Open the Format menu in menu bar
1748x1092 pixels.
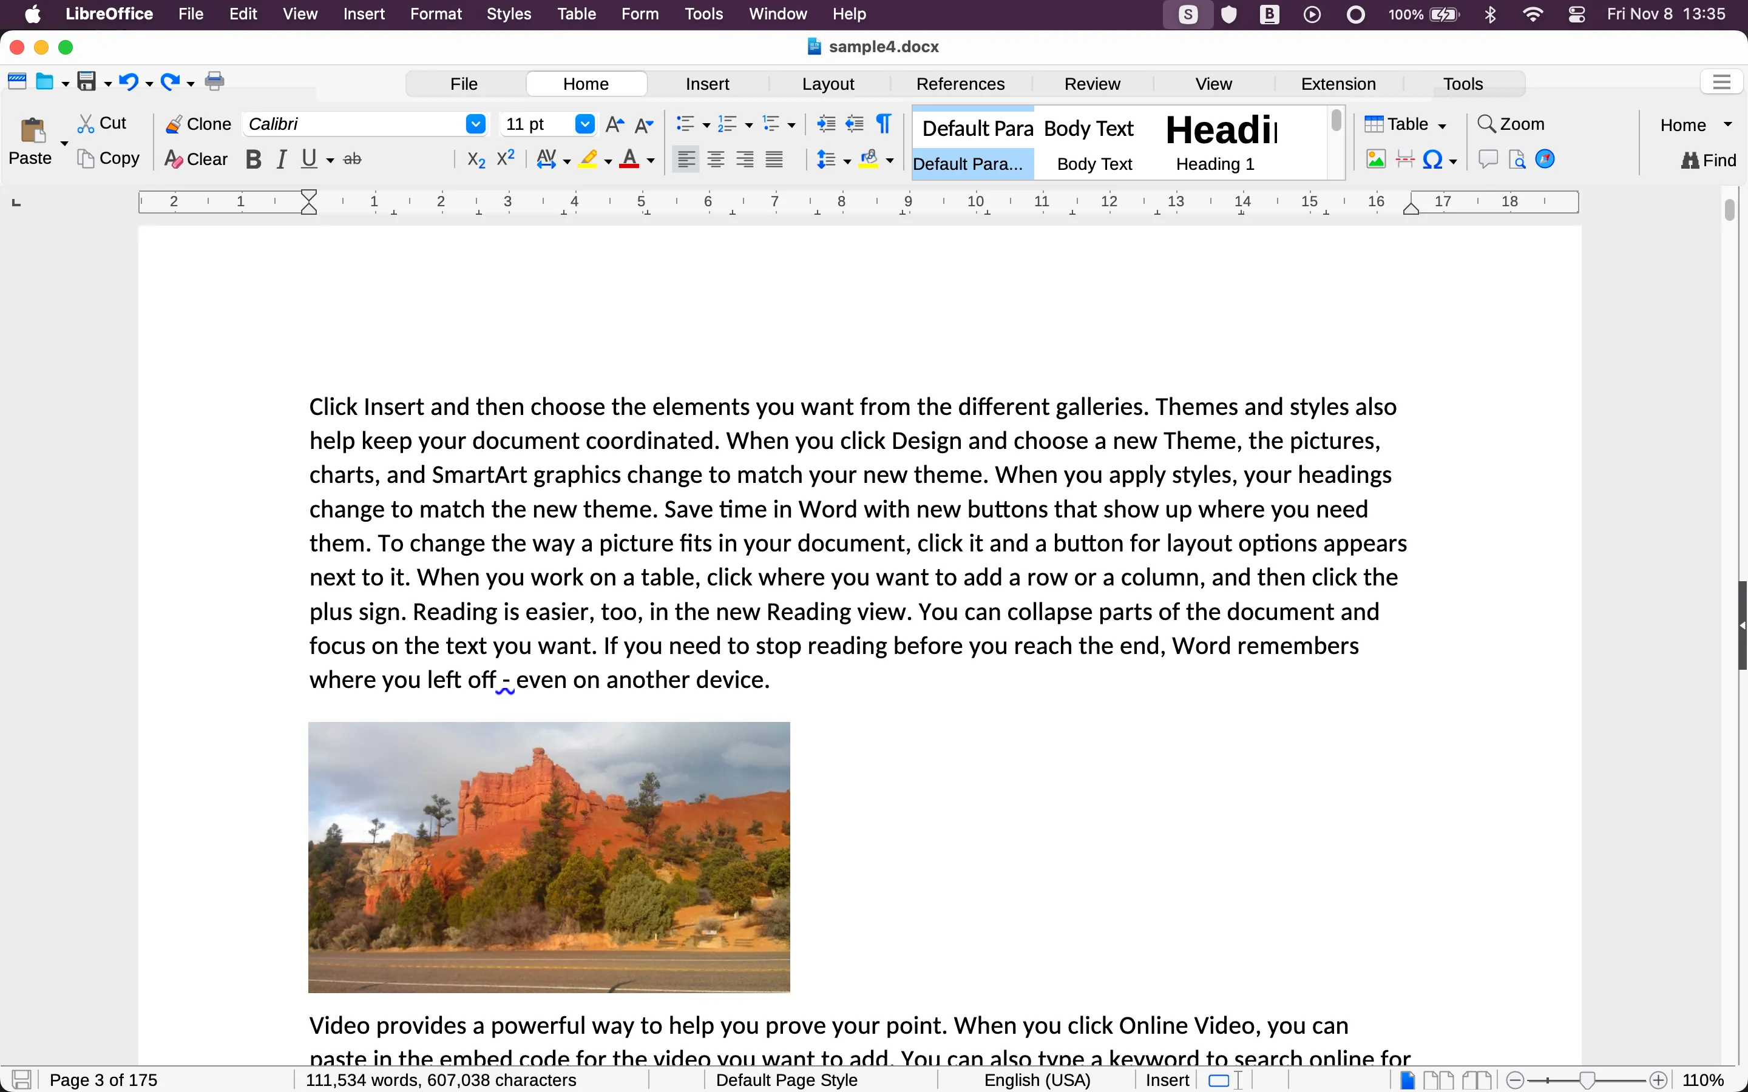[436, 14]
